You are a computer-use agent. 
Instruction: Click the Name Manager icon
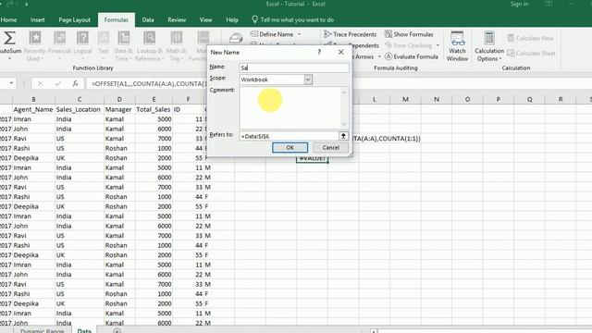[x=236, y=38]
